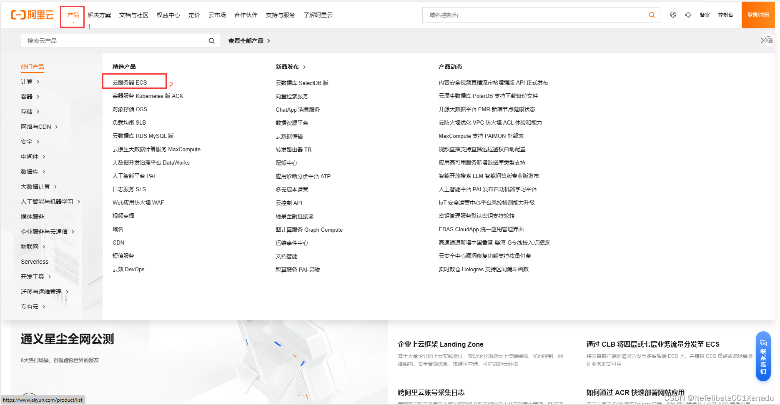
Task: Click 查看全部产品 link
Action: click(249, 41)
